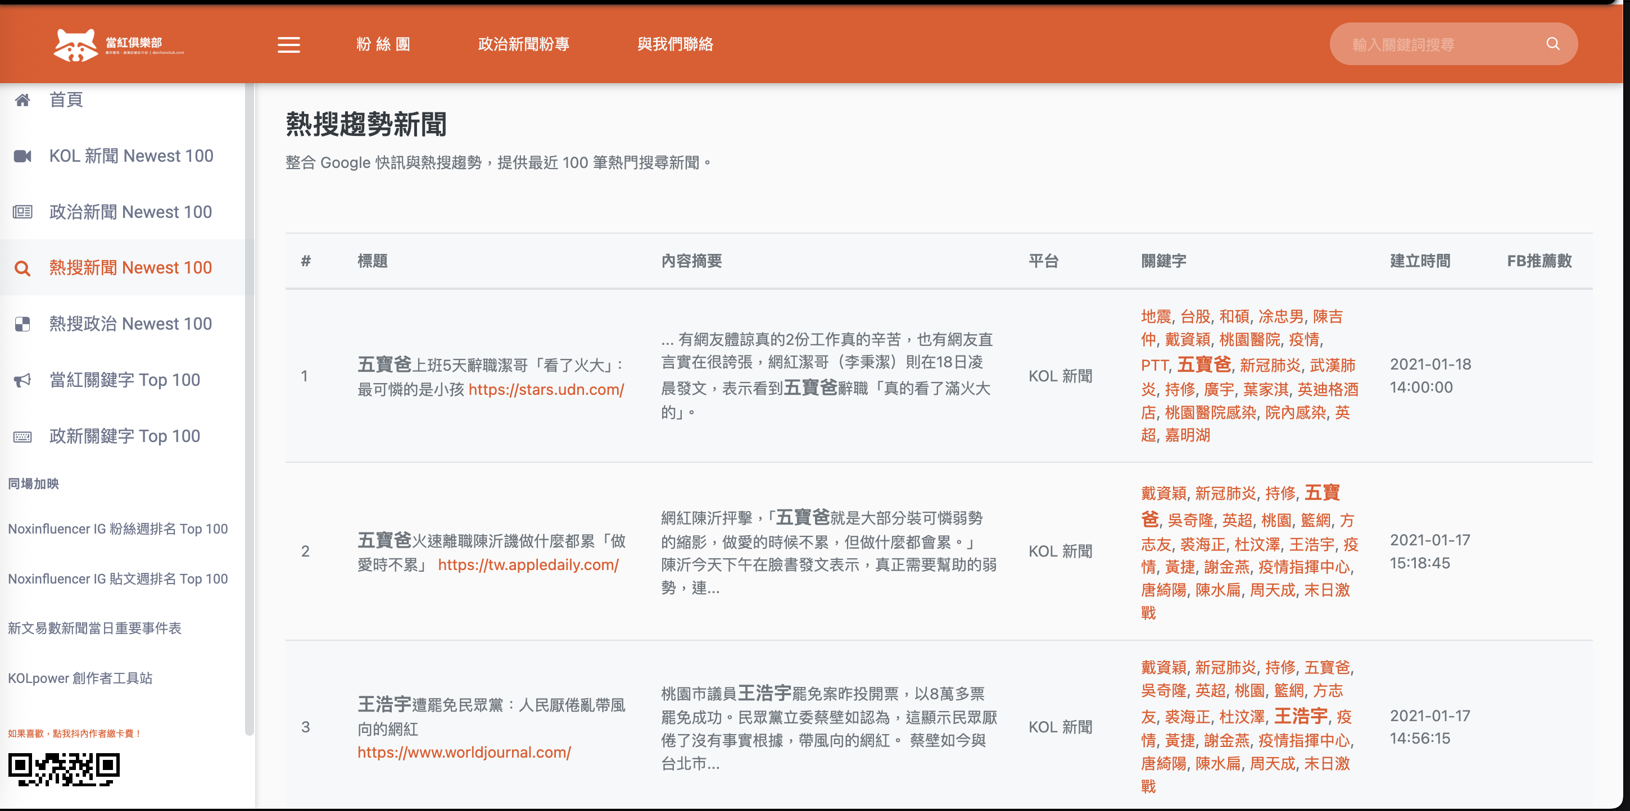Open the worldjournal.com article link
The height and width of the screenshot is (811, 1630).
464,752
